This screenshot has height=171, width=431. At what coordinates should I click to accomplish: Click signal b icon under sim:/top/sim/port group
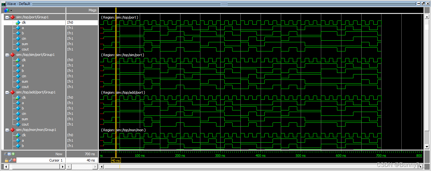point(18,71)
